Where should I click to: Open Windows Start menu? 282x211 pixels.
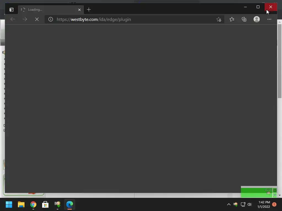click(9, 204)
